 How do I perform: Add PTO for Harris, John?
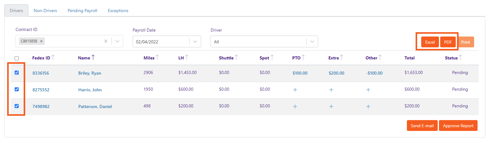point(295,90)
